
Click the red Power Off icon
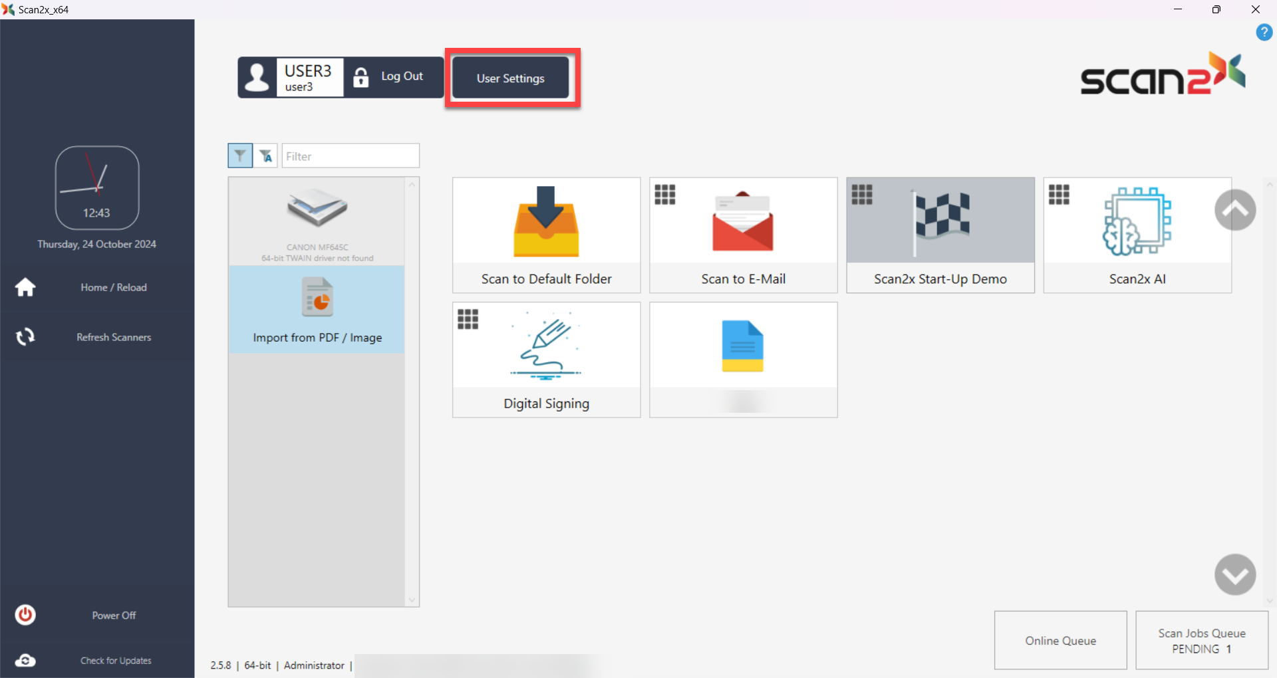pos(25,615)
